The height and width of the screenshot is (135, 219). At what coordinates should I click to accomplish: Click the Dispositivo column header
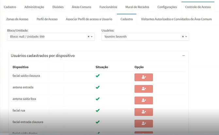pyautogui.click(x=21, y=67)
